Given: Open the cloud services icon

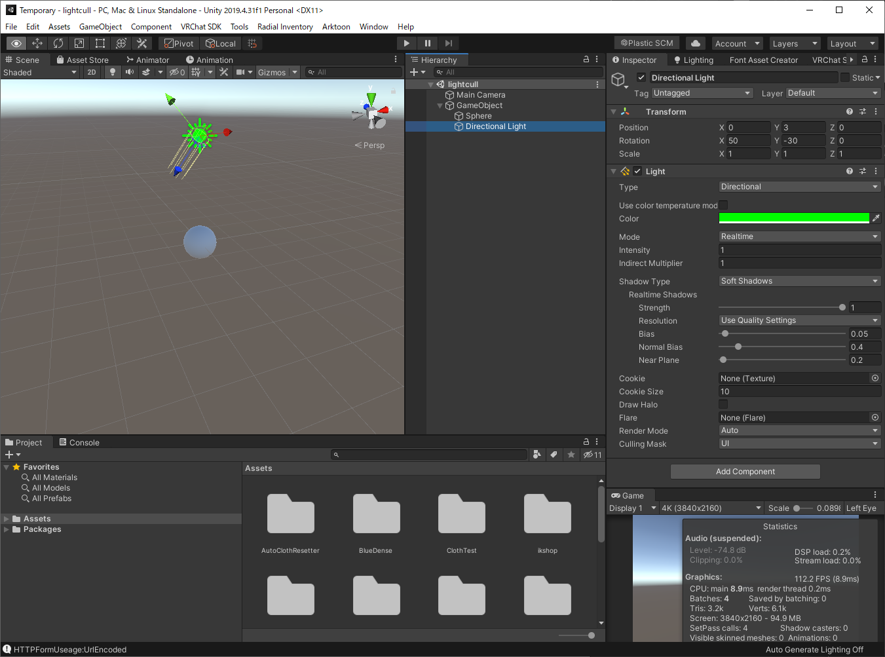Looking at the screenshot, I should [x=696, y=43].
